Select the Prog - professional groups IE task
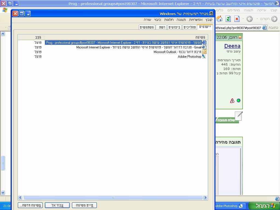Viewport: 280px width, 210px height. [124, 42]
